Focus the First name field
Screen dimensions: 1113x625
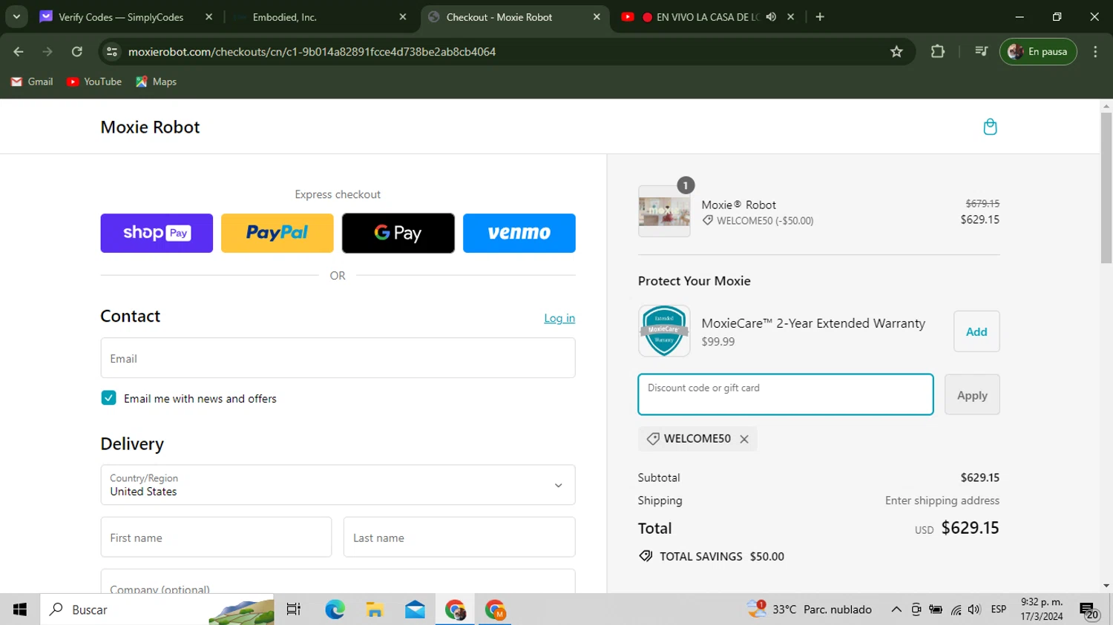coord(216,538)
